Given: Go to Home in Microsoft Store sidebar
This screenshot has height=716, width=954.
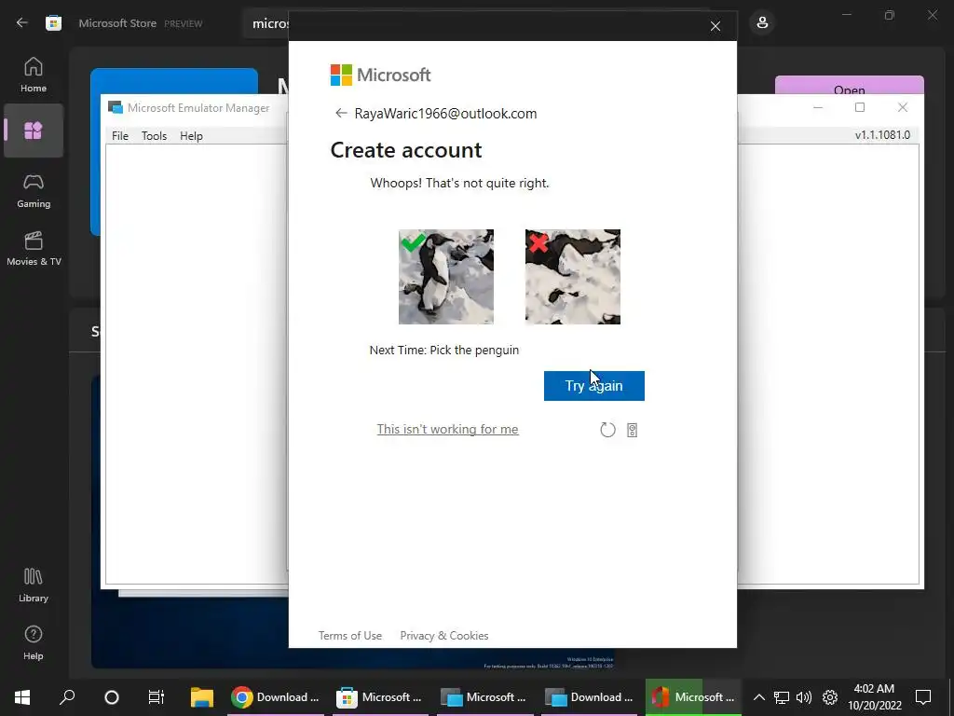Looking at the screenshot, I should [x=34, y=75].
